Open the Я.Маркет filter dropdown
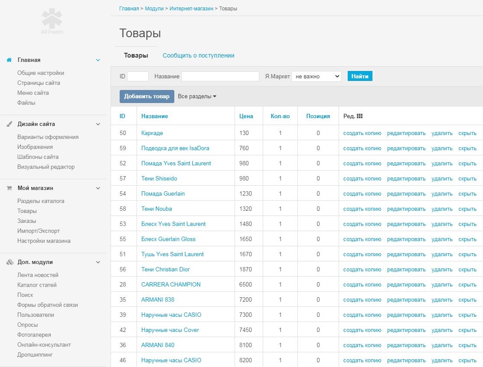 [x=317, y=76]
